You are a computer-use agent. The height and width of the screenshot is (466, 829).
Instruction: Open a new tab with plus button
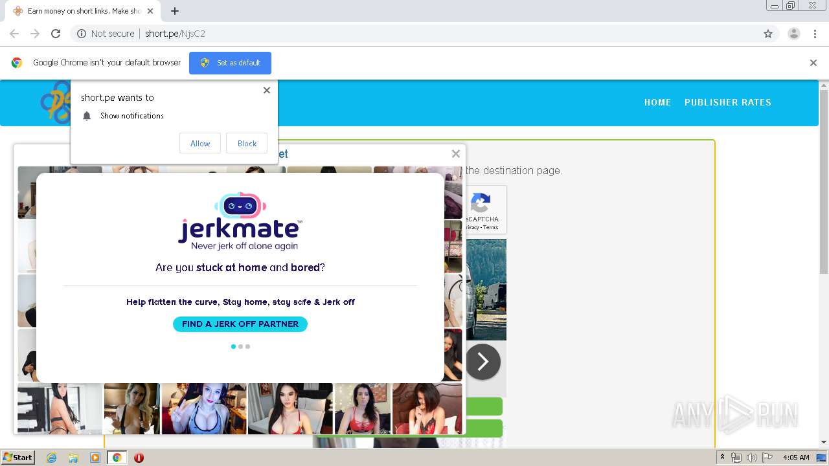[175, 11]
